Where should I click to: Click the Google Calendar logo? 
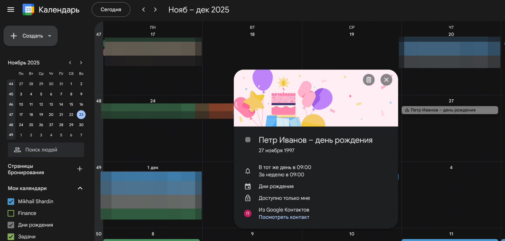[x=28, y=10]
